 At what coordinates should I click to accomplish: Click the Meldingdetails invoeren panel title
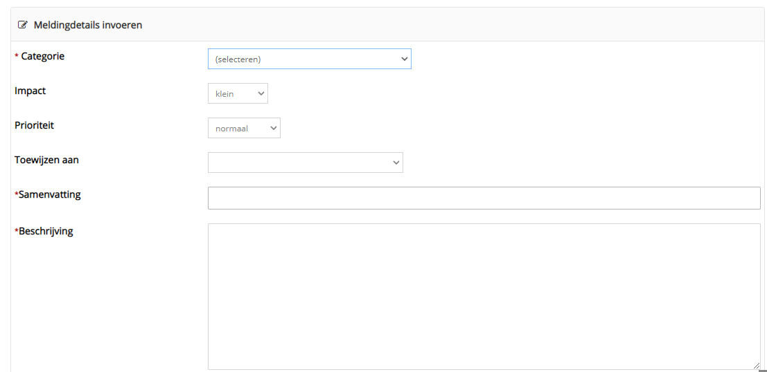point(88,25)
